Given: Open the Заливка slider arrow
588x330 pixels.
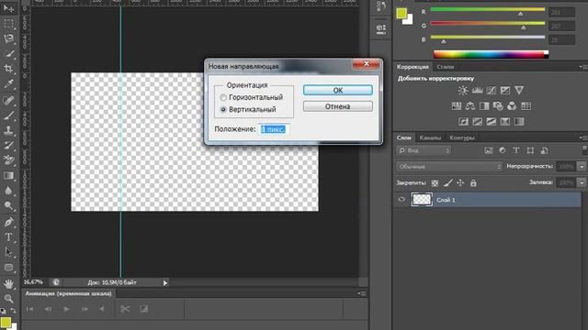Looking at the screenshot, I should pyautogui.click(x=582, y=182).
